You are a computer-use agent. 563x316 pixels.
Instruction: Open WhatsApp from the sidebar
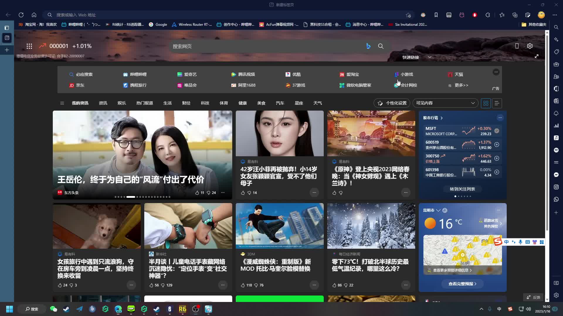[x=556, y=199]
